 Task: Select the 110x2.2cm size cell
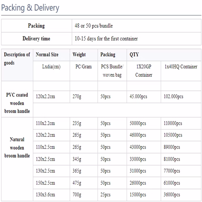pos(52,123)
